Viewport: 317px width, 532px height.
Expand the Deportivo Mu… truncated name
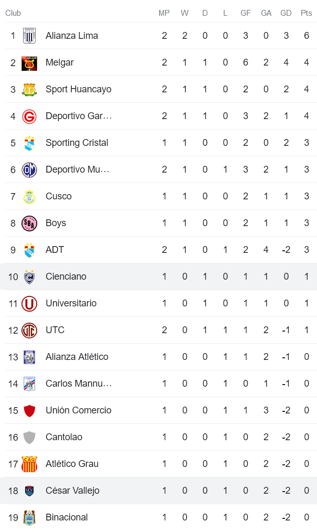click(79, 169)
